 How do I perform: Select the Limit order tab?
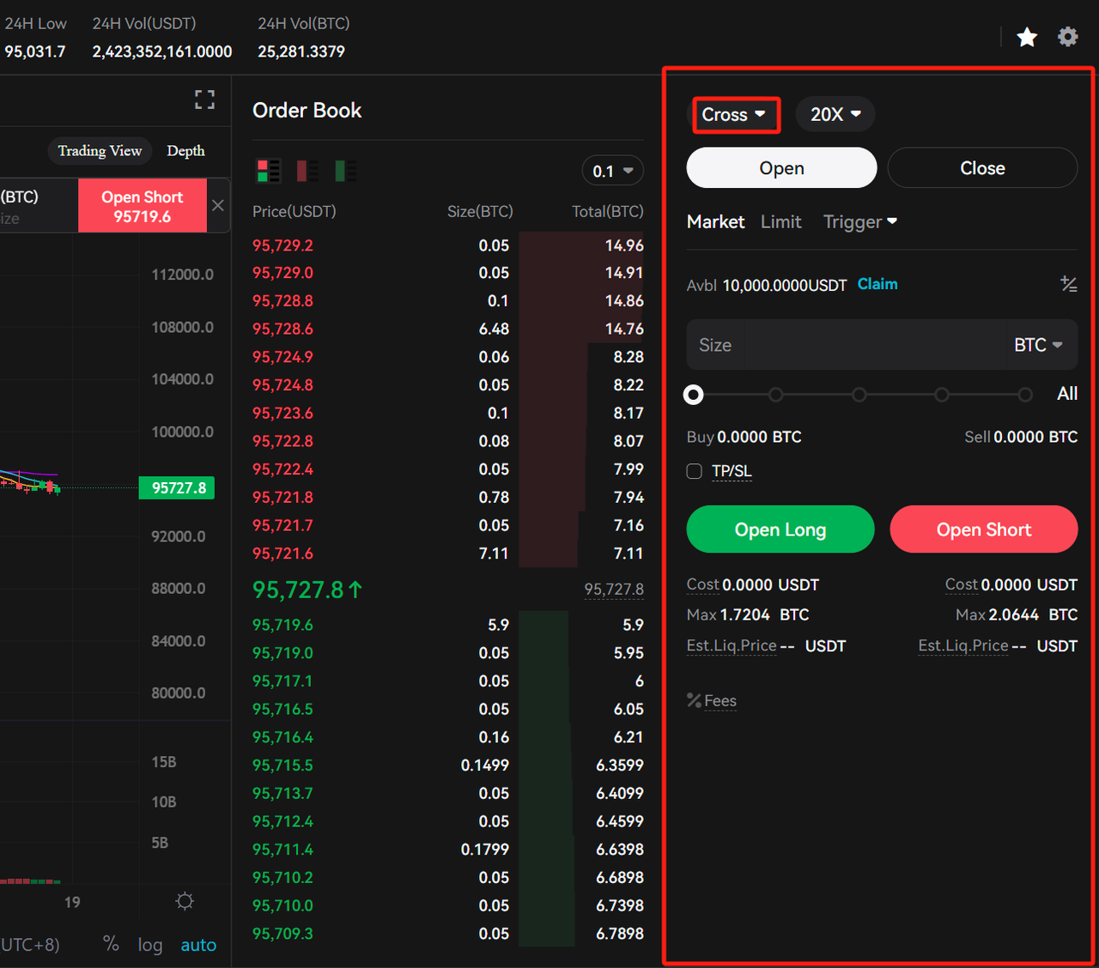pyautogui.click(x=780, y=221)
